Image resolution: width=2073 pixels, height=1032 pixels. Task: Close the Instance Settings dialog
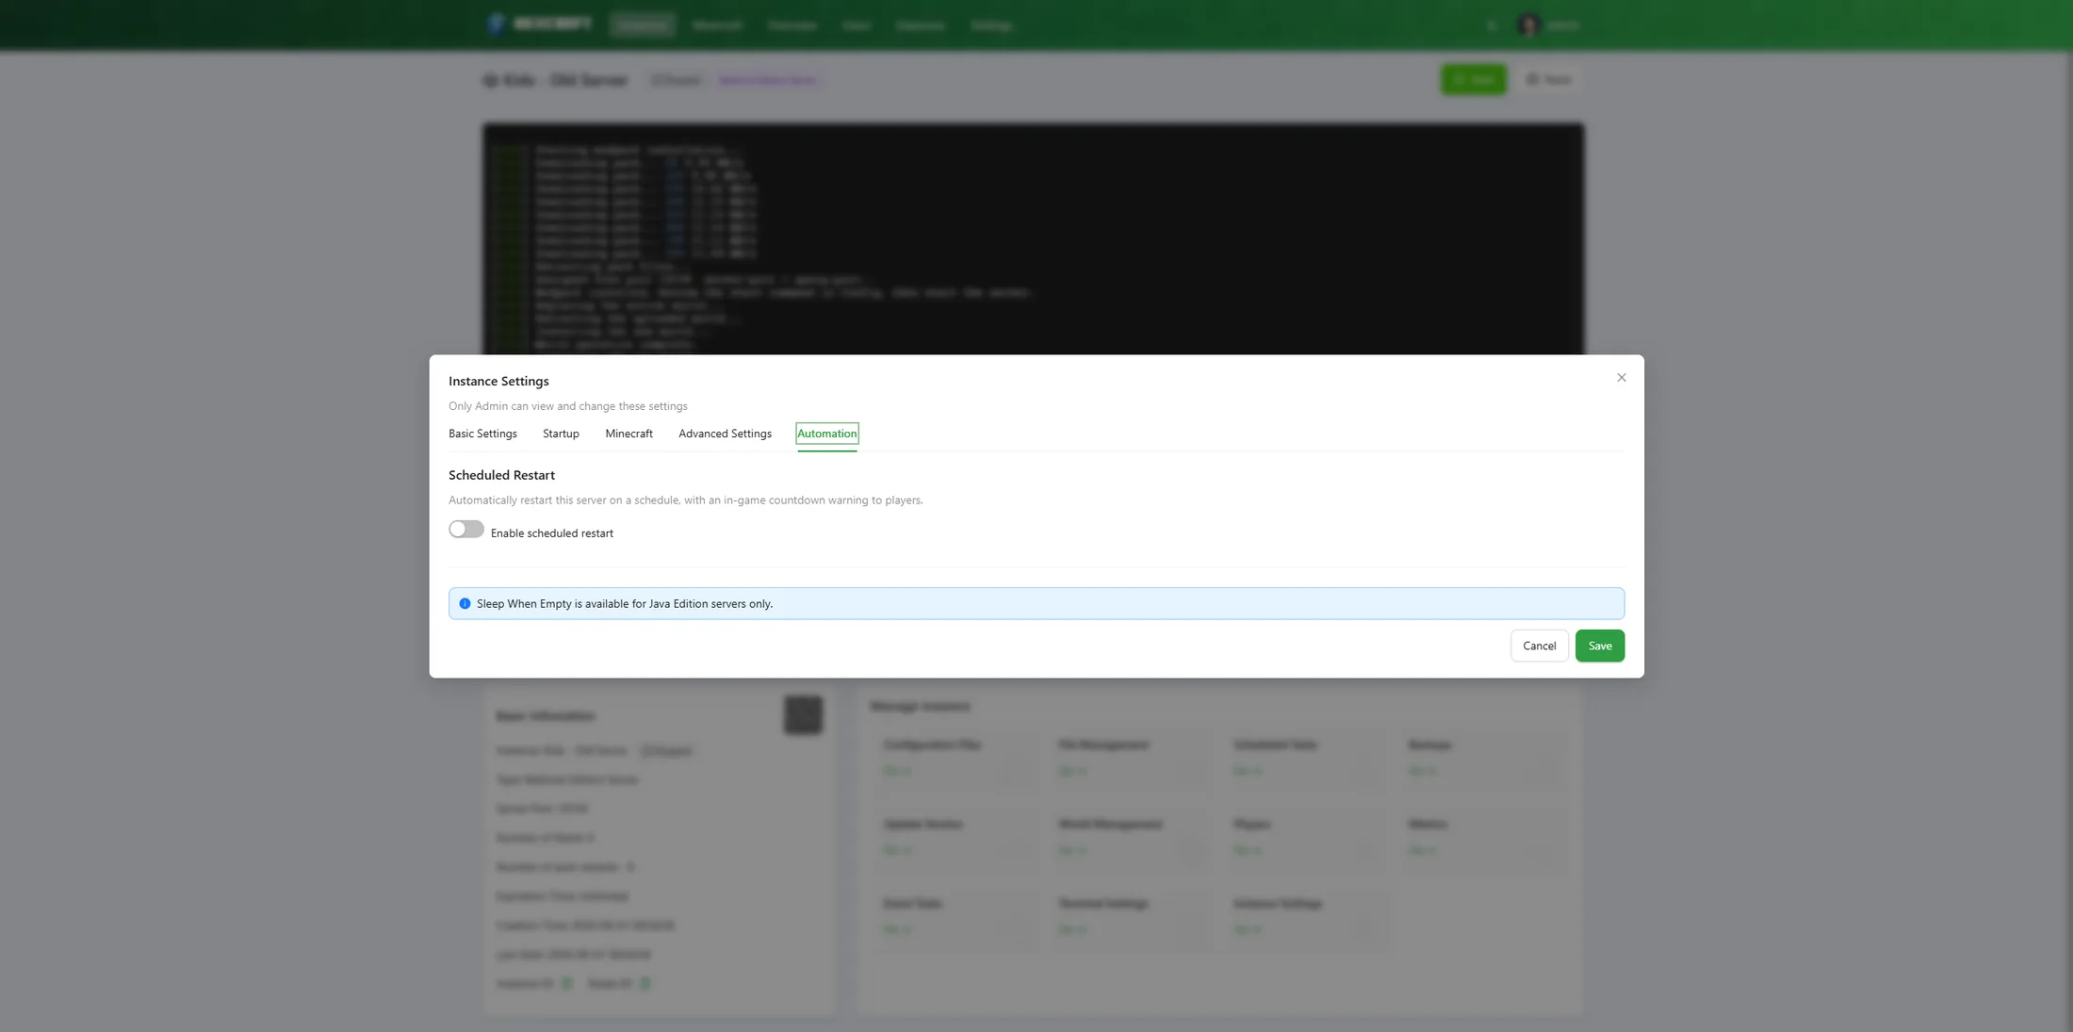click(1621, 378)
